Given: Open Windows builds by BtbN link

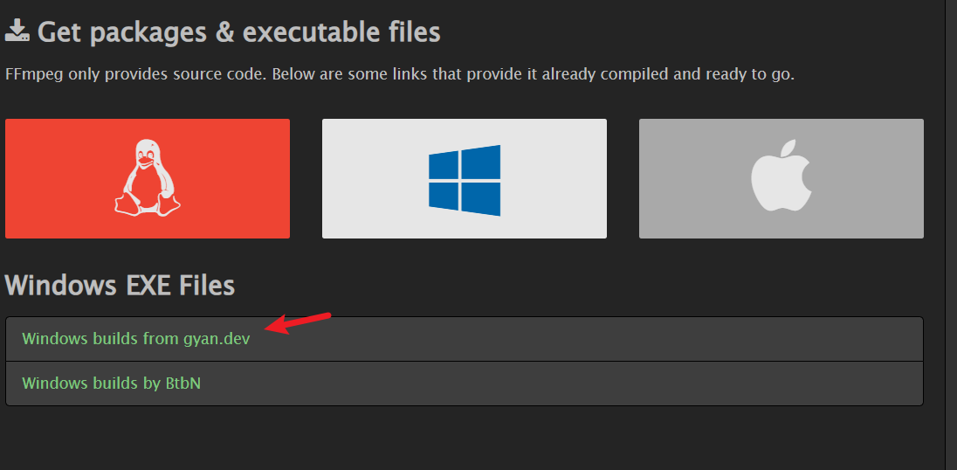Looking at the screenshot, I should pos(111,384).
